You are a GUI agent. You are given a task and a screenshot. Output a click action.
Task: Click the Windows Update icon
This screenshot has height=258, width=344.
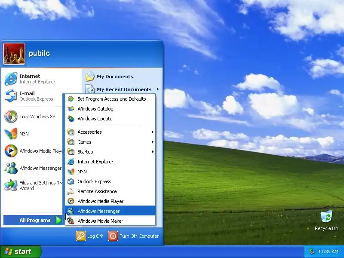[x=71, y=119]
